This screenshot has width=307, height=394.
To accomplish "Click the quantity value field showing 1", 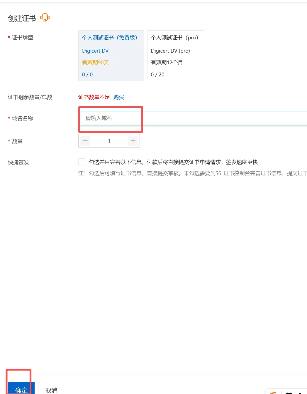I will [109, 141].
